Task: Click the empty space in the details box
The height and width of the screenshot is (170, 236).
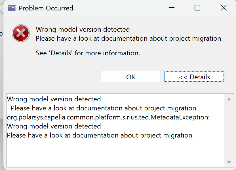Action: click(113, 152)
